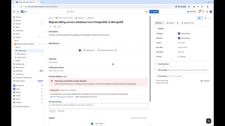Open the Start work dropdown
The width and height of the screenshot is (225, 126).
pyautogui.click(x=100, y=124)
